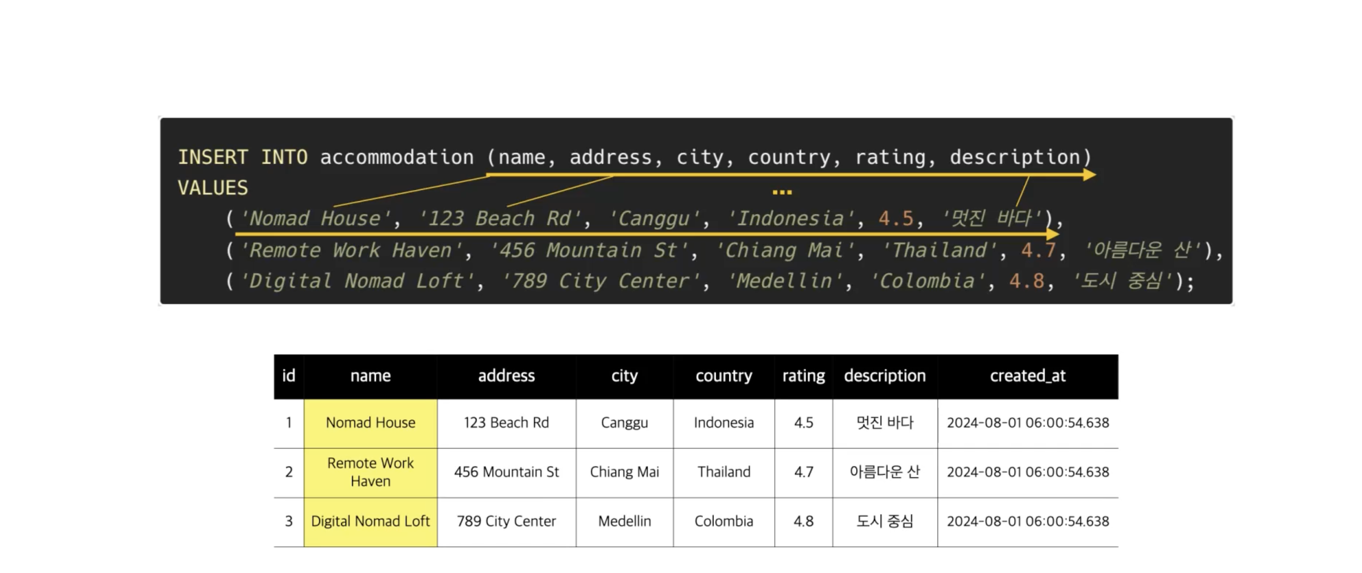Click the '123 Beach Rd' address cell
Image resolution: width=1362 pixels, height=573 pixels.
pyautogui.click(x=506, y=423)
